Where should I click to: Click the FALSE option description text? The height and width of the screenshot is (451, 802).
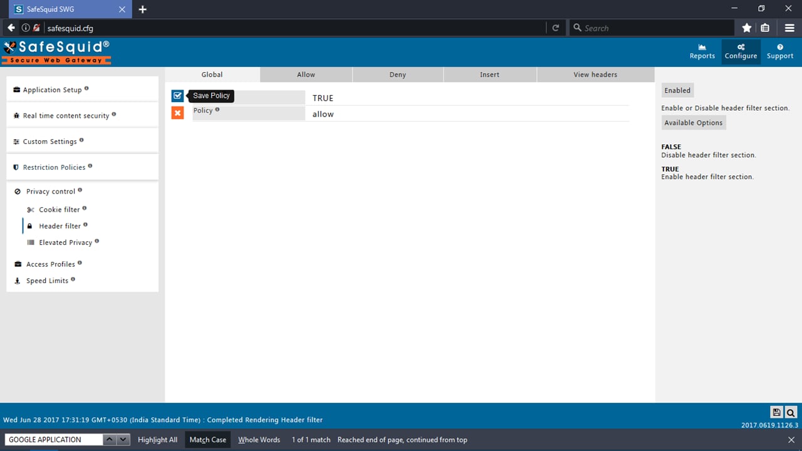point(709,155)
